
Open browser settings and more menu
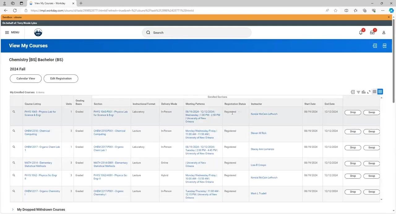383,10
